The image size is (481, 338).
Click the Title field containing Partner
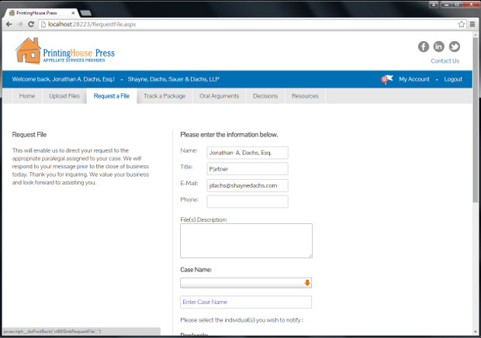pos(247,169)
